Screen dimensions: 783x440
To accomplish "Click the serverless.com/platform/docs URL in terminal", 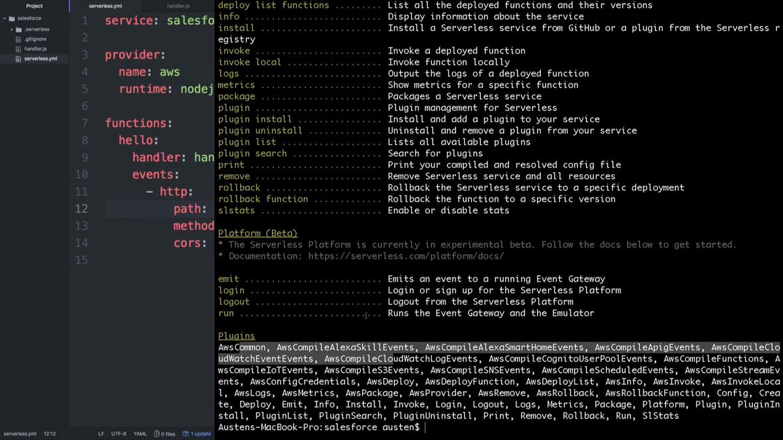I will pyautogui.click(x=405, y=256).
